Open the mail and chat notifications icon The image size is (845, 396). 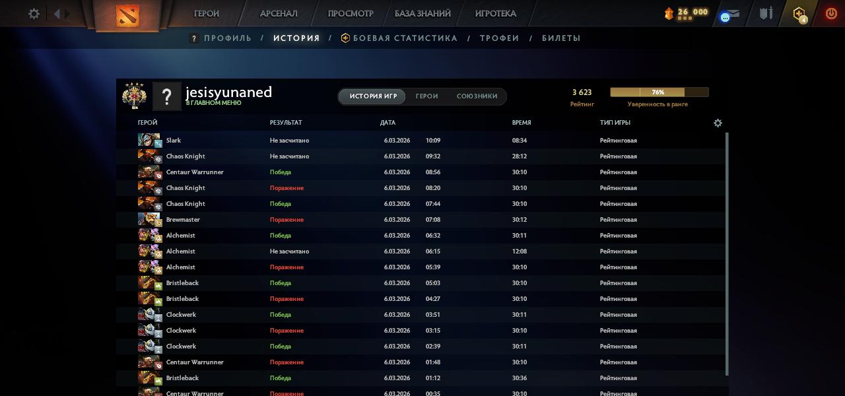tap(729, 15)
